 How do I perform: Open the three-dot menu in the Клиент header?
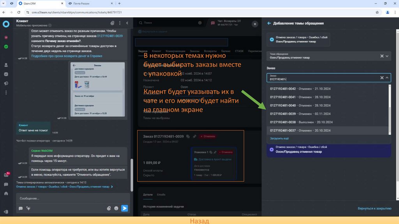click(x=120, y=23)
